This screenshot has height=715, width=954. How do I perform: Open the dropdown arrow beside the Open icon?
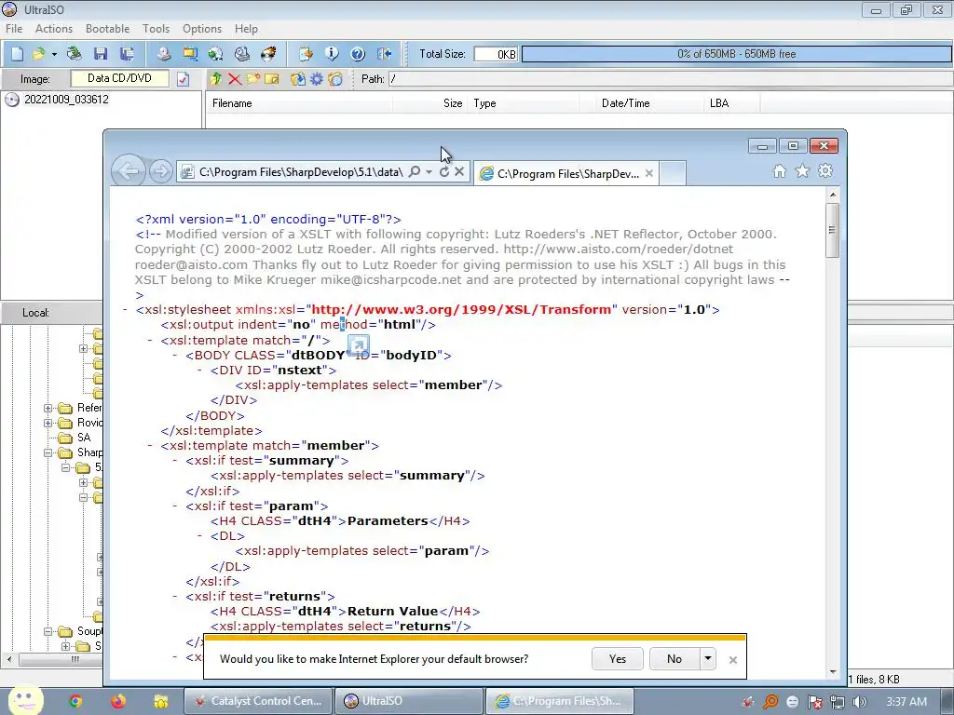54,54
